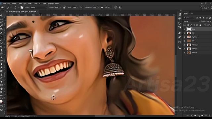Open the Search icon in the top right

click(202, 8)
